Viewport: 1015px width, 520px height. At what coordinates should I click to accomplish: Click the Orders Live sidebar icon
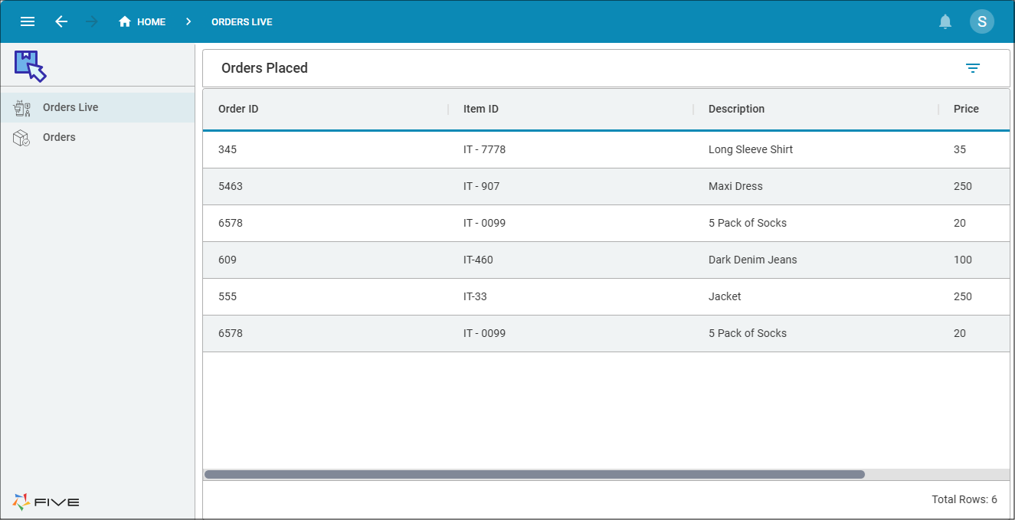pyautogui.click(x=21, y=108)
